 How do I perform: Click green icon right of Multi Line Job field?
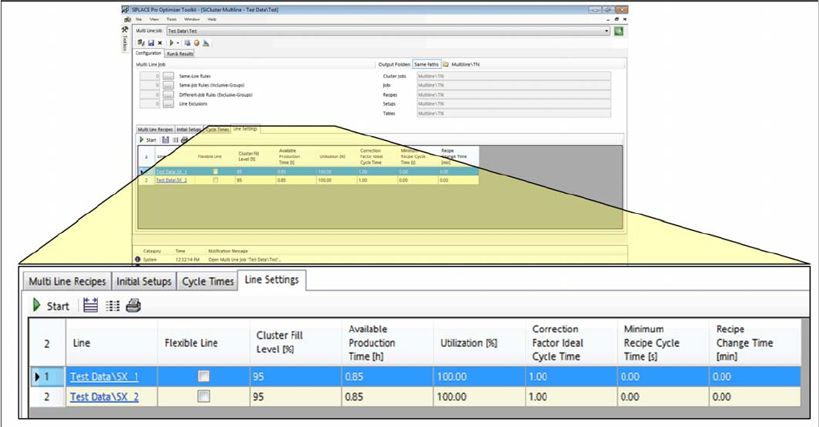click(619, 30)
